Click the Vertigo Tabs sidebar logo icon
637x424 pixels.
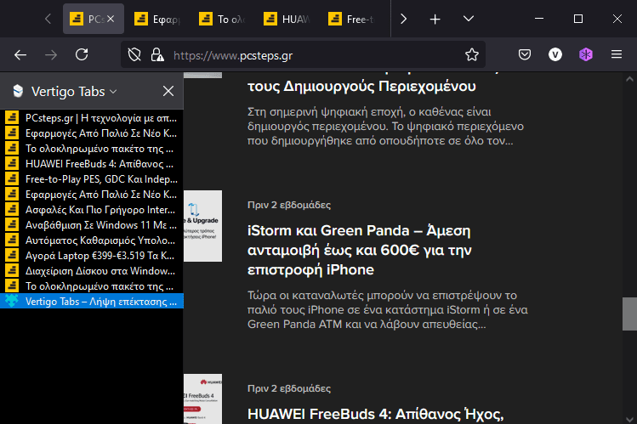pos(18,91)
